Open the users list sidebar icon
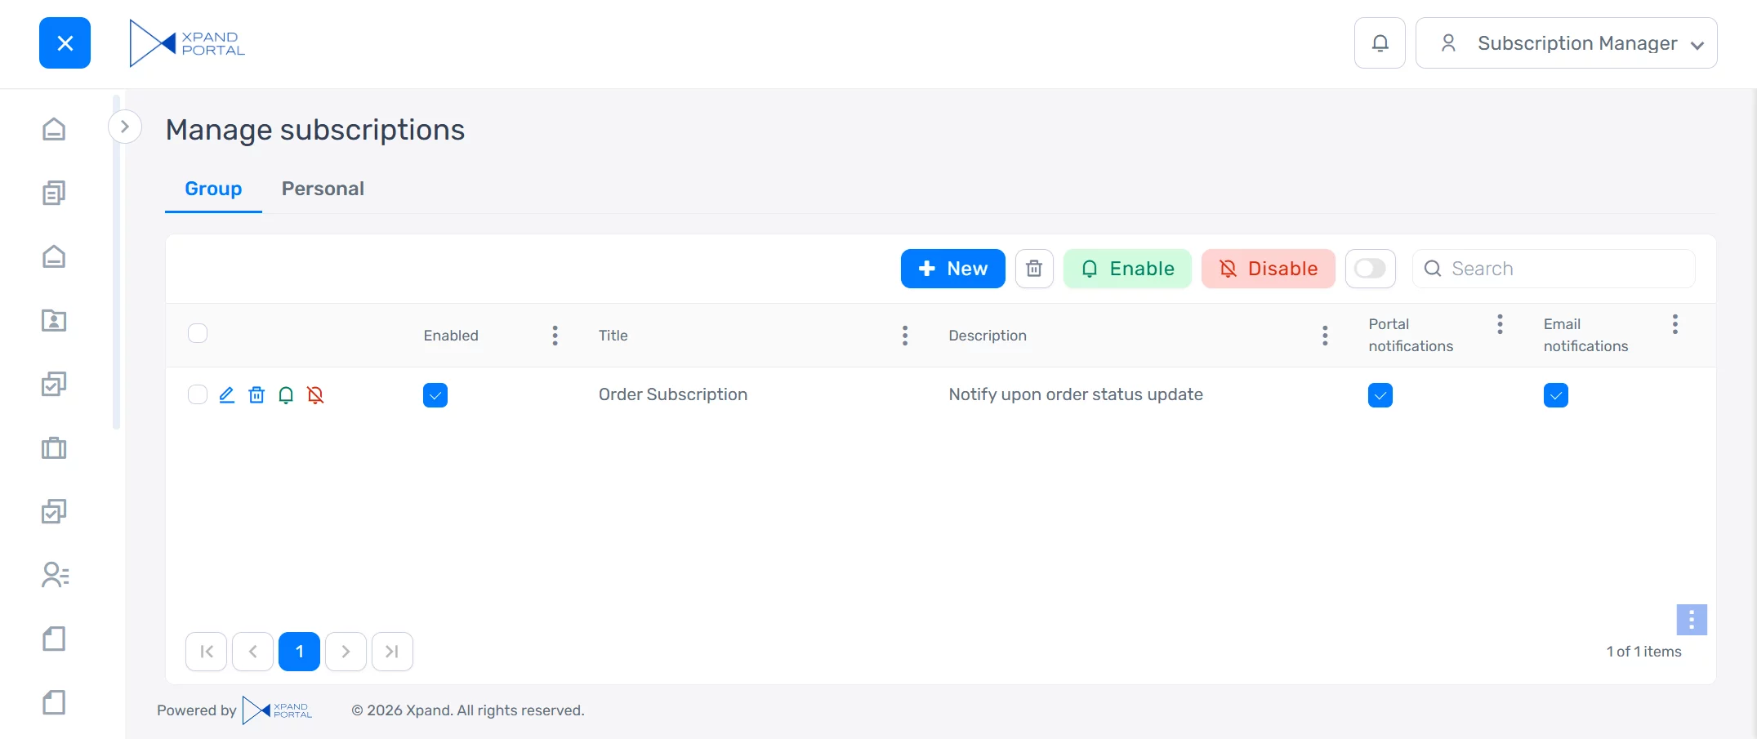This screenshot has width=1757, height=739. click(x=55, y=575)
